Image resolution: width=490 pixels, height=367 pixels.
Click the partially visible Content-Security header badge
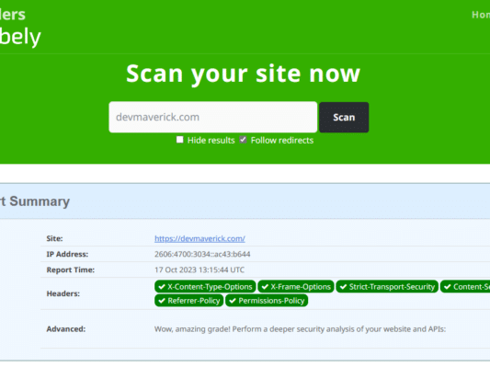point(465,287)
